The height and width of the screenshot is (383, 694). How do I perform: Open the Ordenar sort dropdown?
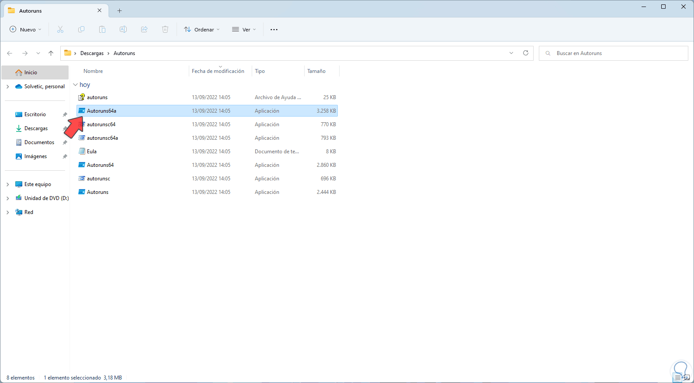[x=202, y=30]
